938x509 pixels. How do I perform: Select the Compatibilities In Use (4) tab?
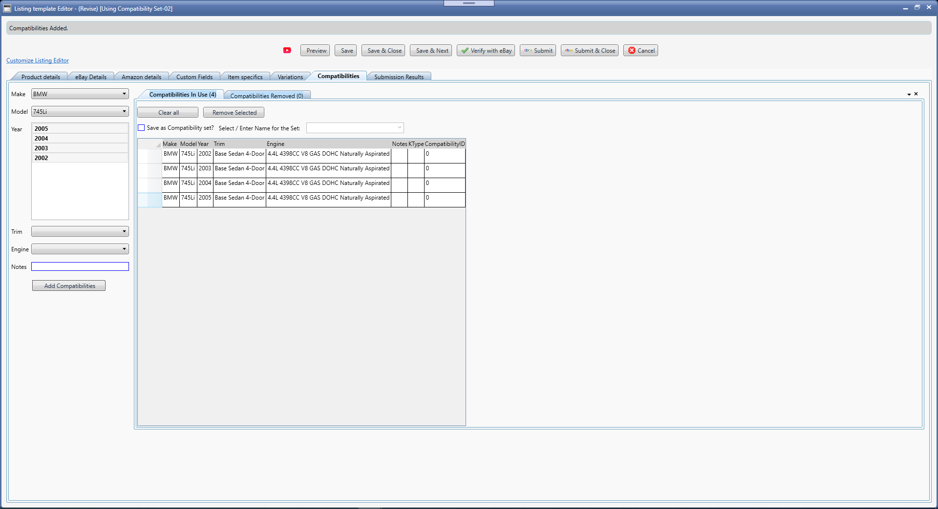[182, 94]
